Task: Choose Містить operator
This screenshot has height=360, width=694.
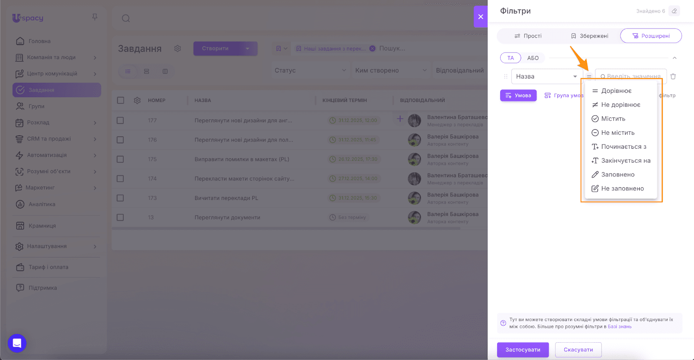Action: (621, 118)
